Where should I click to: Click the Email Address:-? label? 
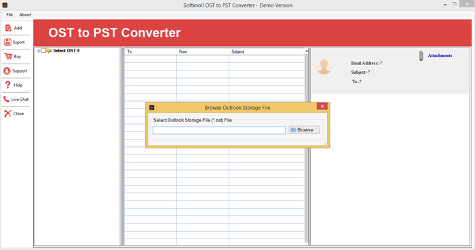(x=366, y=63)
